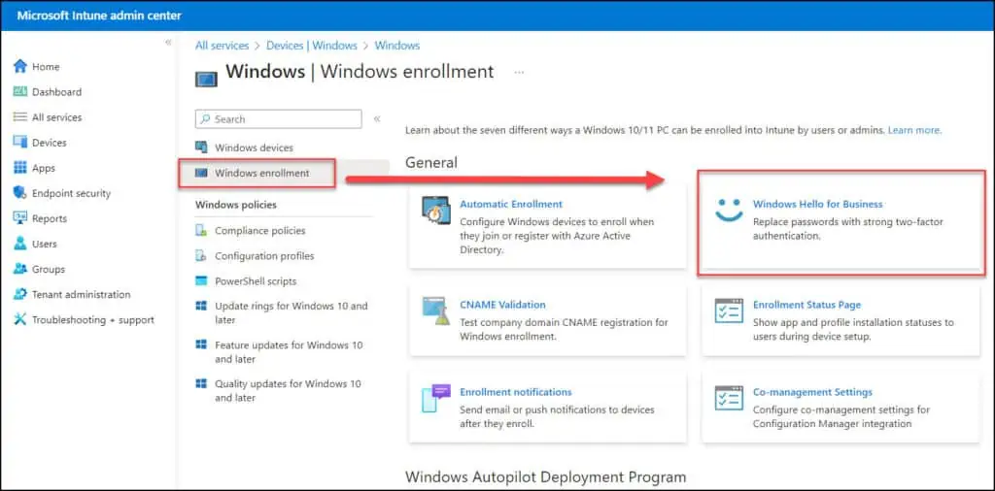Click the Groups people icon
This screenshot has width=995, height=491.
pyautogui.click(x=20, y=269)
